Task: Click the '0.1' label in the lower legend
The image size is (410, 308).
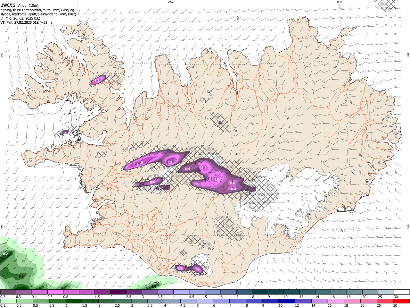Action: click(2, 306)
